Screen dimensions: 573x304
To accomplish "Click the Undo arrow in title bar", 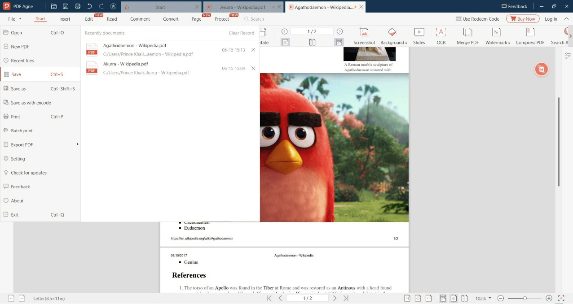I will coord(89,7).
